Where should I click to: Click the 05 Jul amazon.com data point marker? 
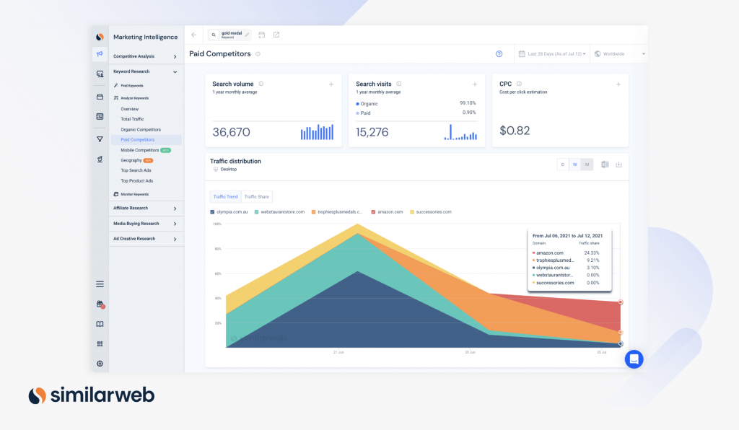tap(620, 302)
